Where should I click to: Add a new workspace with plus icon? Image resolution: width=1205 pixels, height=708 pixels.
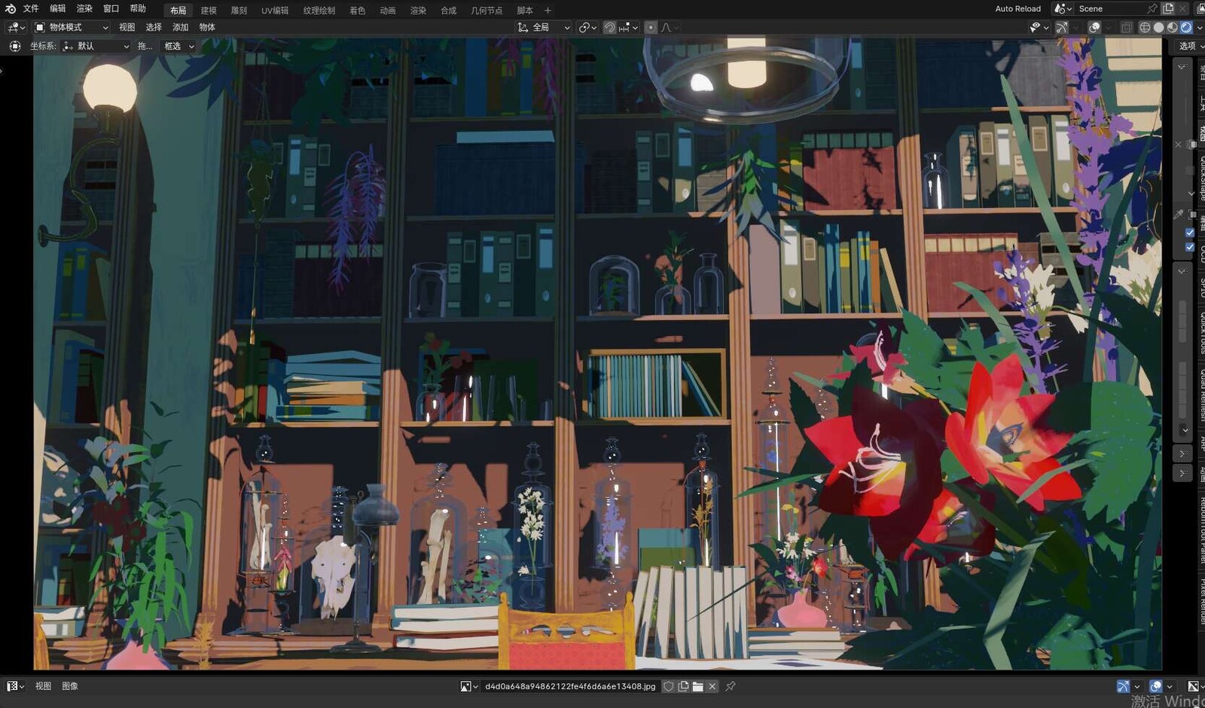tap(548, 11)
